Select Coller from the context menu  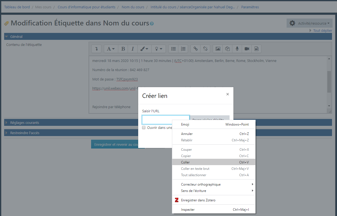tap(186, 162)
